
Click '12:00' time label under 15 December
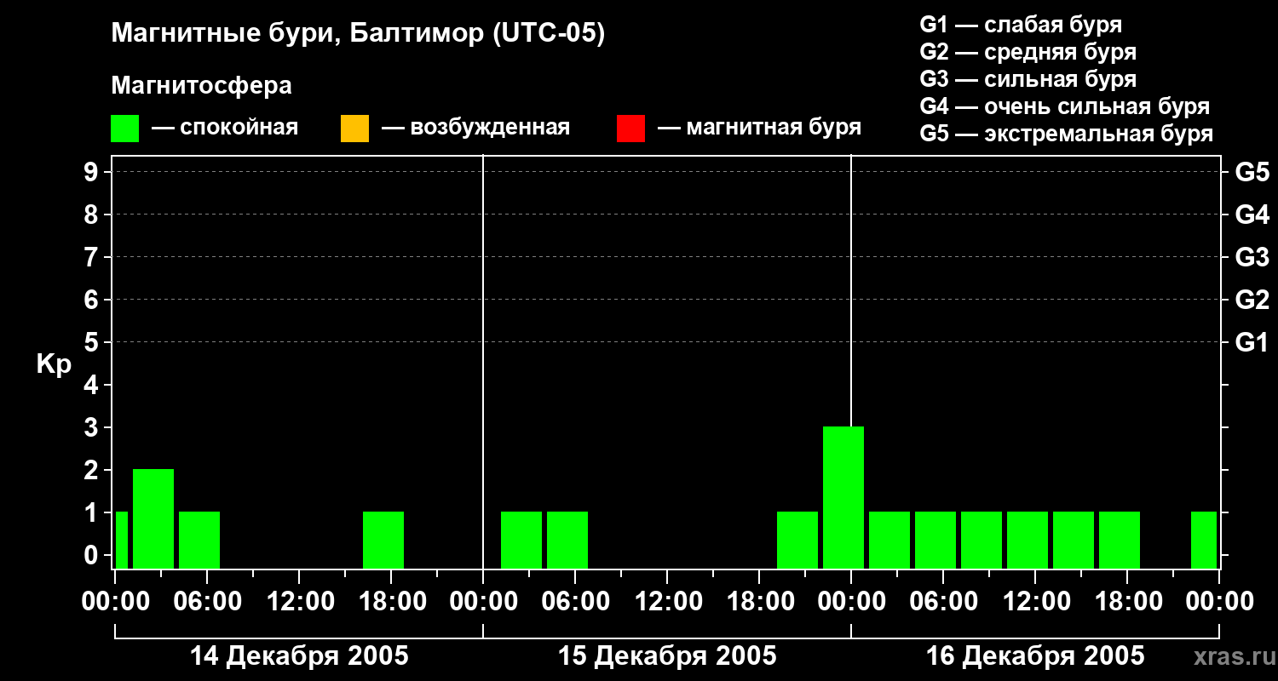[x=667, y=602]
